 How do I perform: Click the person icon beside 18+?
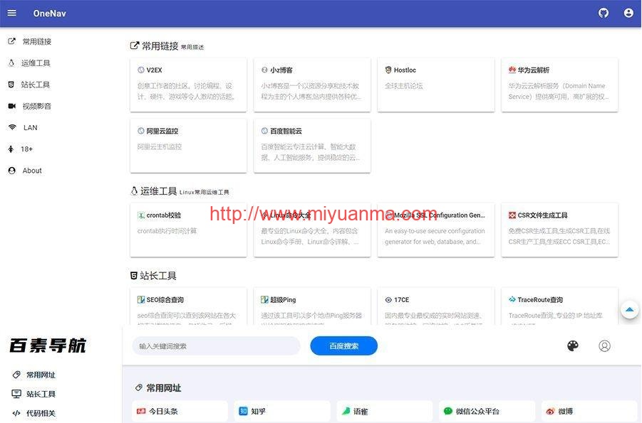11,149
